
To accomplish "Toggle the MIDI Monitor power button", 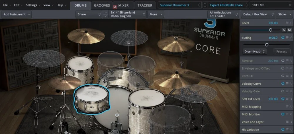I will [x=283, y=114].
